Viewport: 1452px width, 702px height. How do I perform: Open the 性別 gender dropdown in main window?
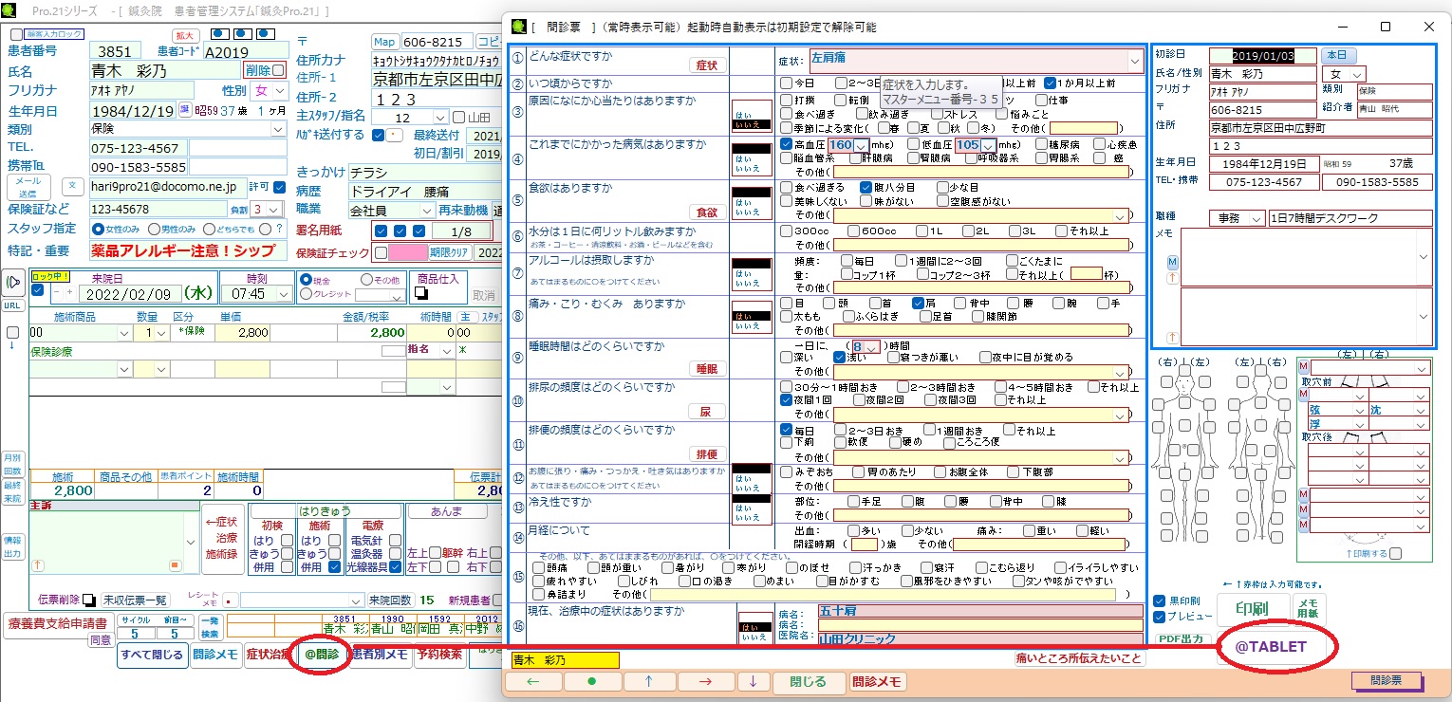click(x=281, y=91)
